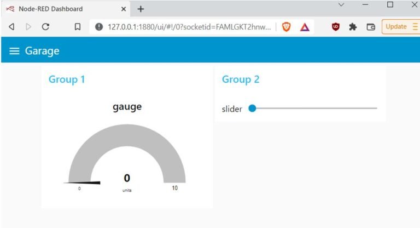Viewport: 420px width, 228px height.
Task: Open the Garage dashboard hamburger menu
Action: click(x=14, y=51)
